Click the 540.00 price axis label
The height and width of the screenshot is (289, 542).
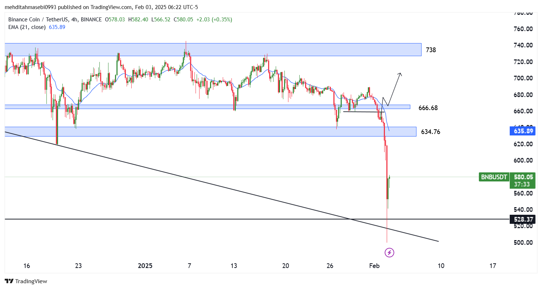pos(523,209)
